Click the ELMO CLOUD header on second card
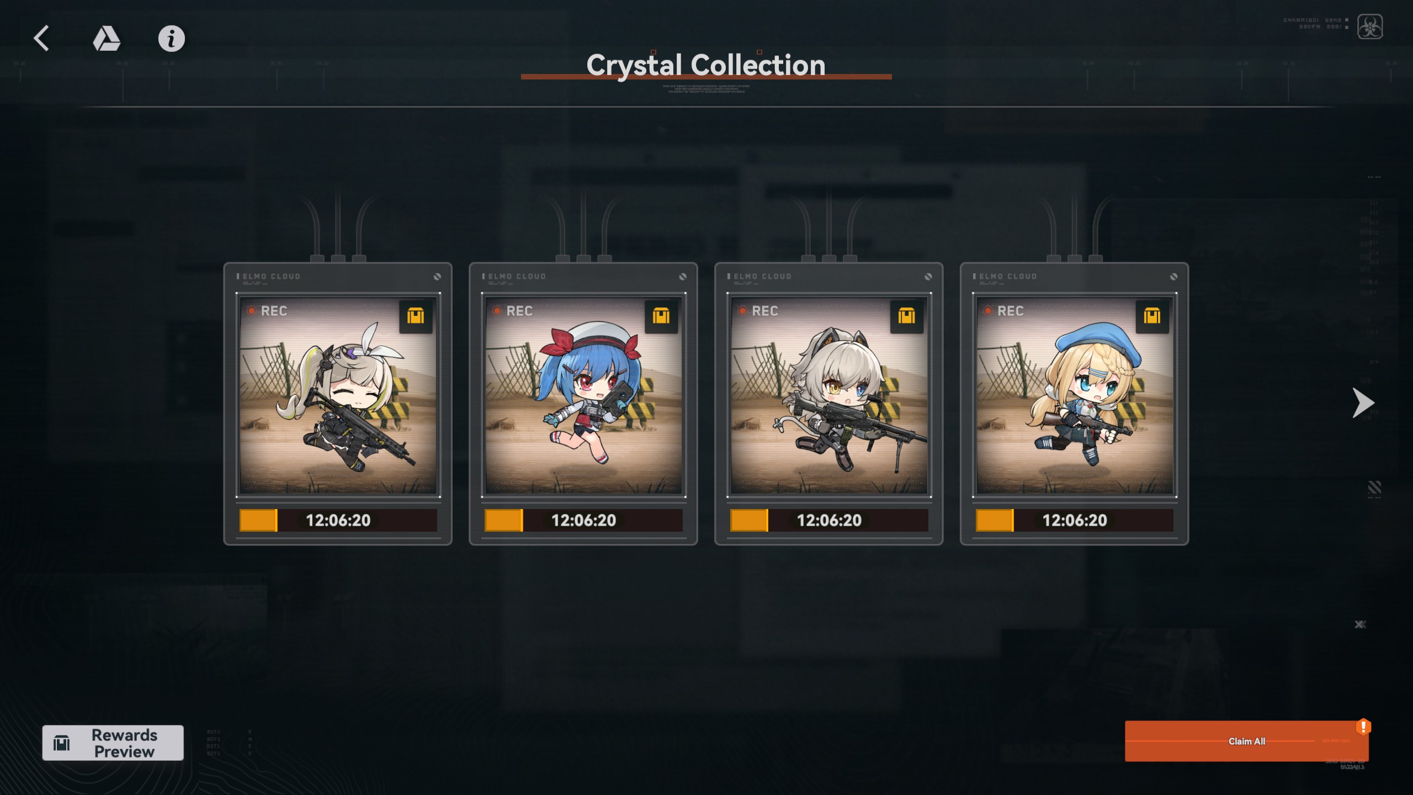1413x795 pixels. tap(517, 276)
